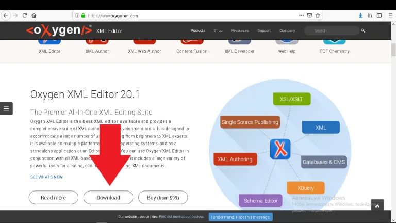Screen dimensions: 396x223
Task: Click the browser forward arrow
Action: point(15,15)
